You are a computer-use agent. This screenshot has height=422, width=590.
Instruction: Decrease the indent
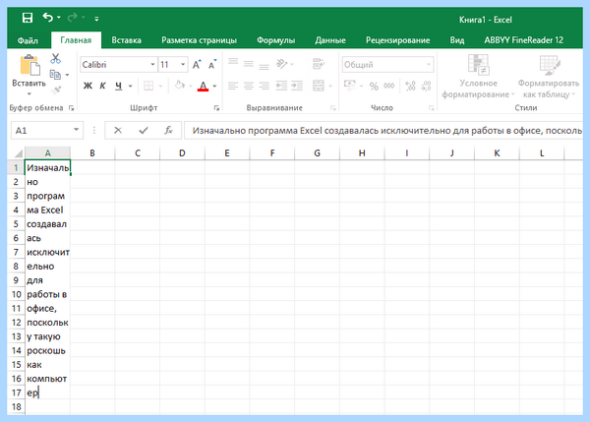coord(281,86)
